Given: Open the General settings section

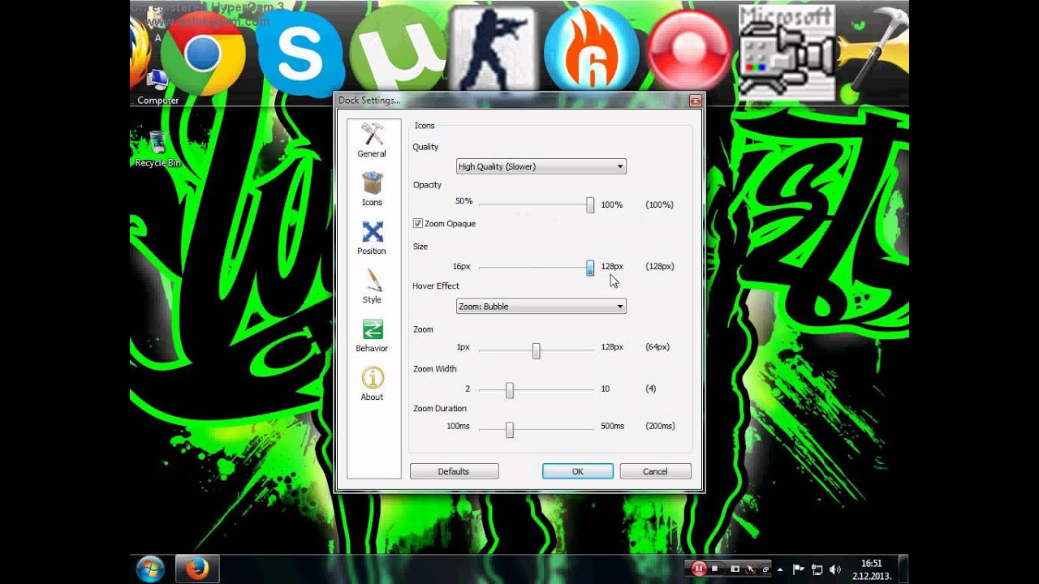Looking at the screenshot, I should pyautogui.click(x=372, y=140).
